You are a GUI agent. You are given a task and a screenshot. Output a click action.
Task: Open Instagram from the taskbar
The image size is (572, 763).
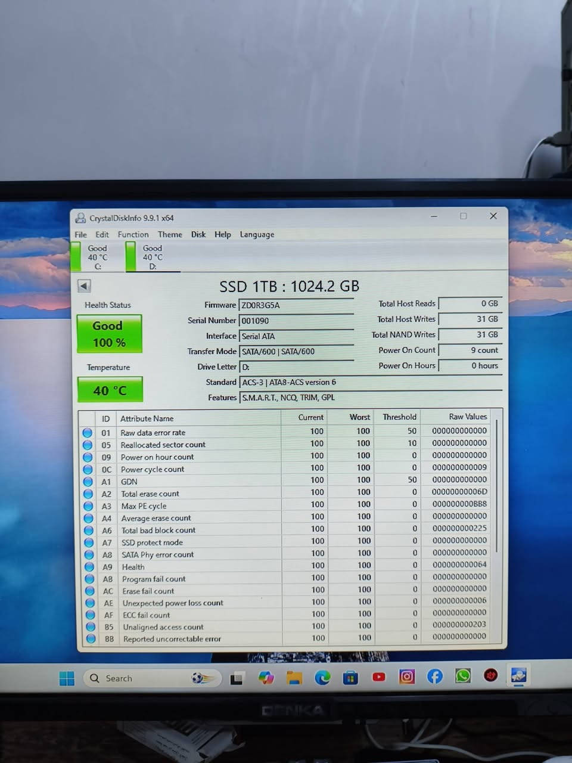click(x=406, y=677)
